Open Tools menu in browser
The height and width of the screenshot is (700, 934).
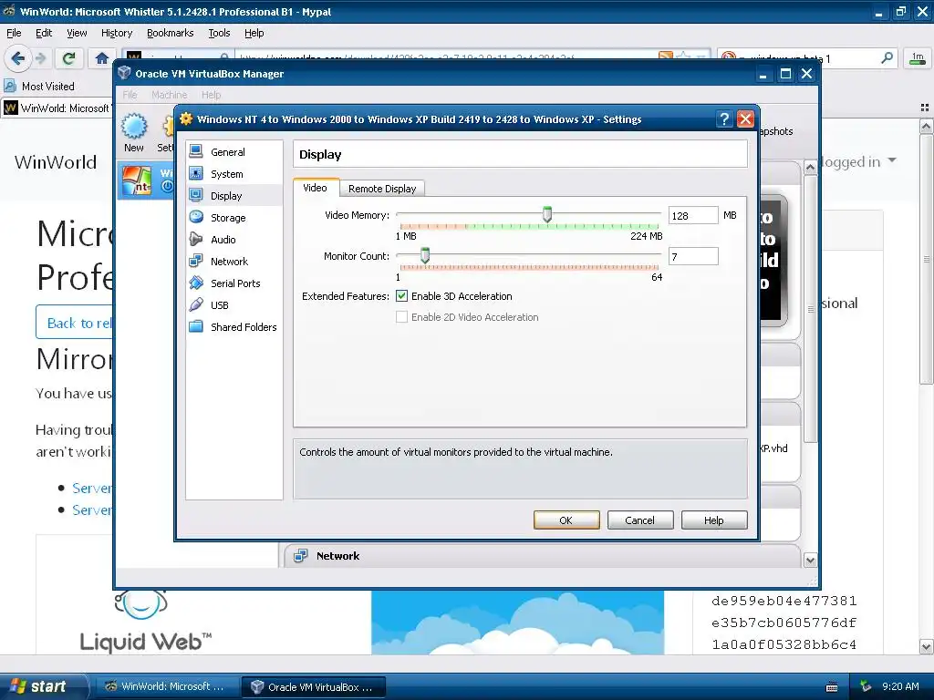[219, 33]
